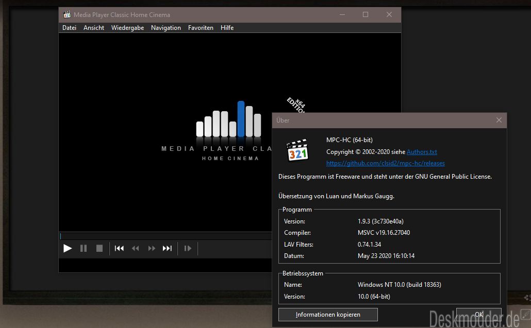The height and width of the screenshot is (328, 531).
Task: Click the date May 23 2020 16:10:14
Action: 386,256
